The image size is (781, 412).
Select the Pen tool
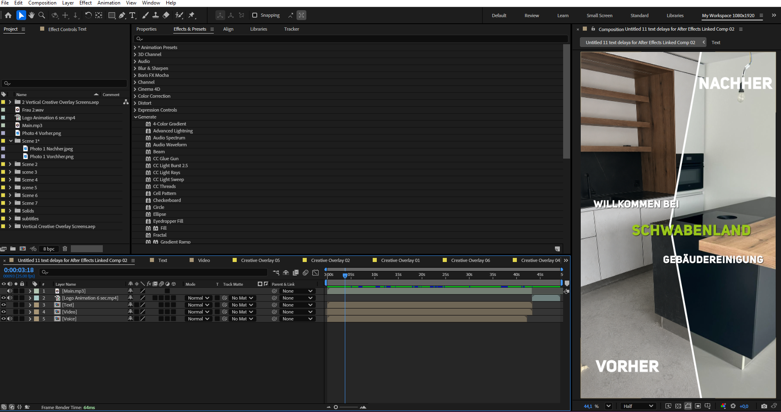[122, 15]
